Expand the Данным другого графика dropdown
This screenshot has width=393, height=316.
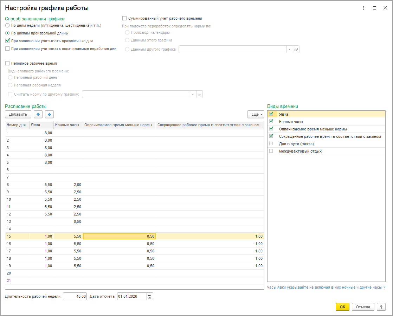click(x=289, y=50)
